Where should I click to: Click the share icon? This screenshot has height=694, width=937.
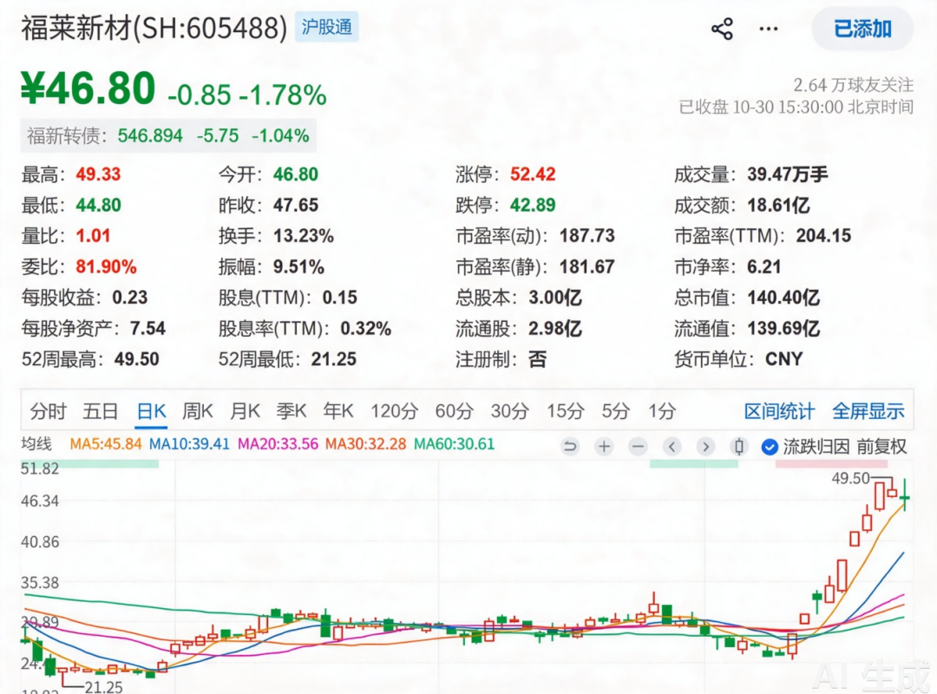pos(722,29)
